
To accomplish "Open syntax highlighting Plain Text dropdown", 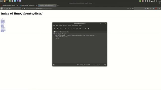I will point(80,65).
